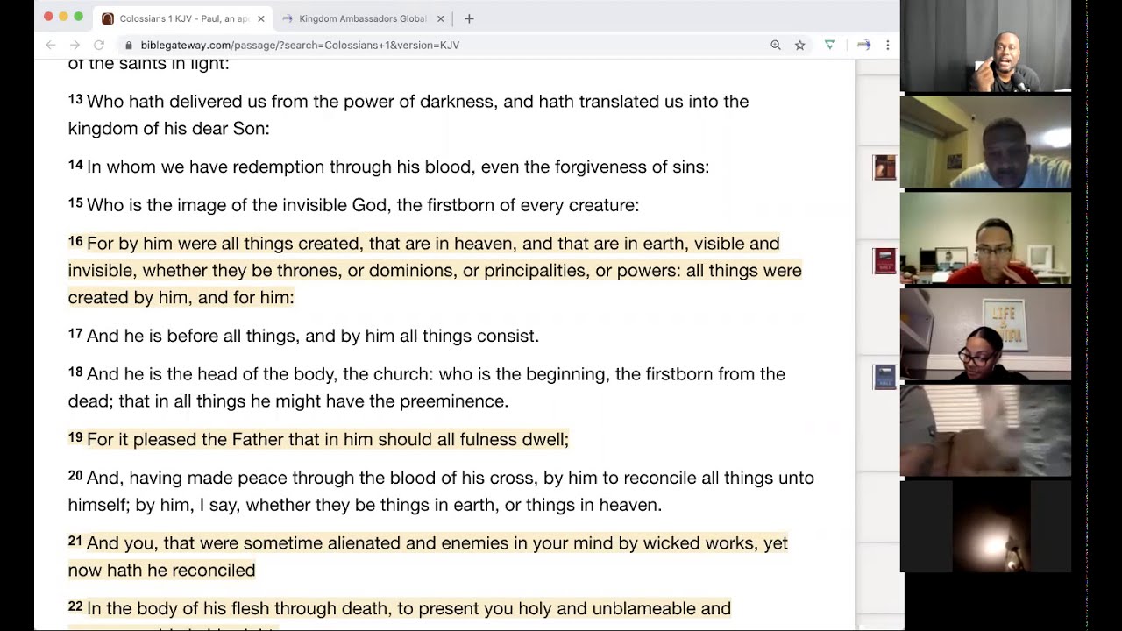This screenshot has width=1122, height=631.
Task: Click the yellow minimize window button
Action: [63, 17]
